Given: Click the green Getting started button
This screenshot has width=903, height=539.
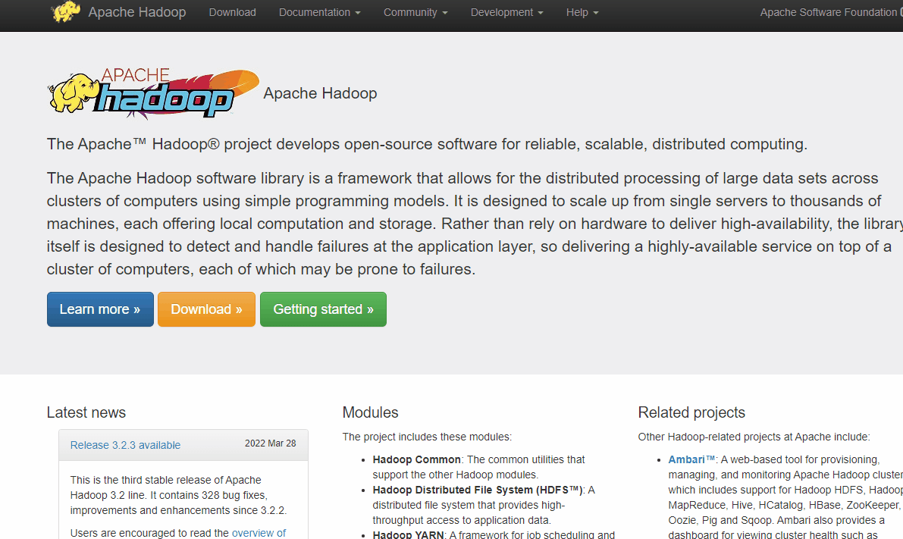Looking at the screenshot, I should 323,309.
